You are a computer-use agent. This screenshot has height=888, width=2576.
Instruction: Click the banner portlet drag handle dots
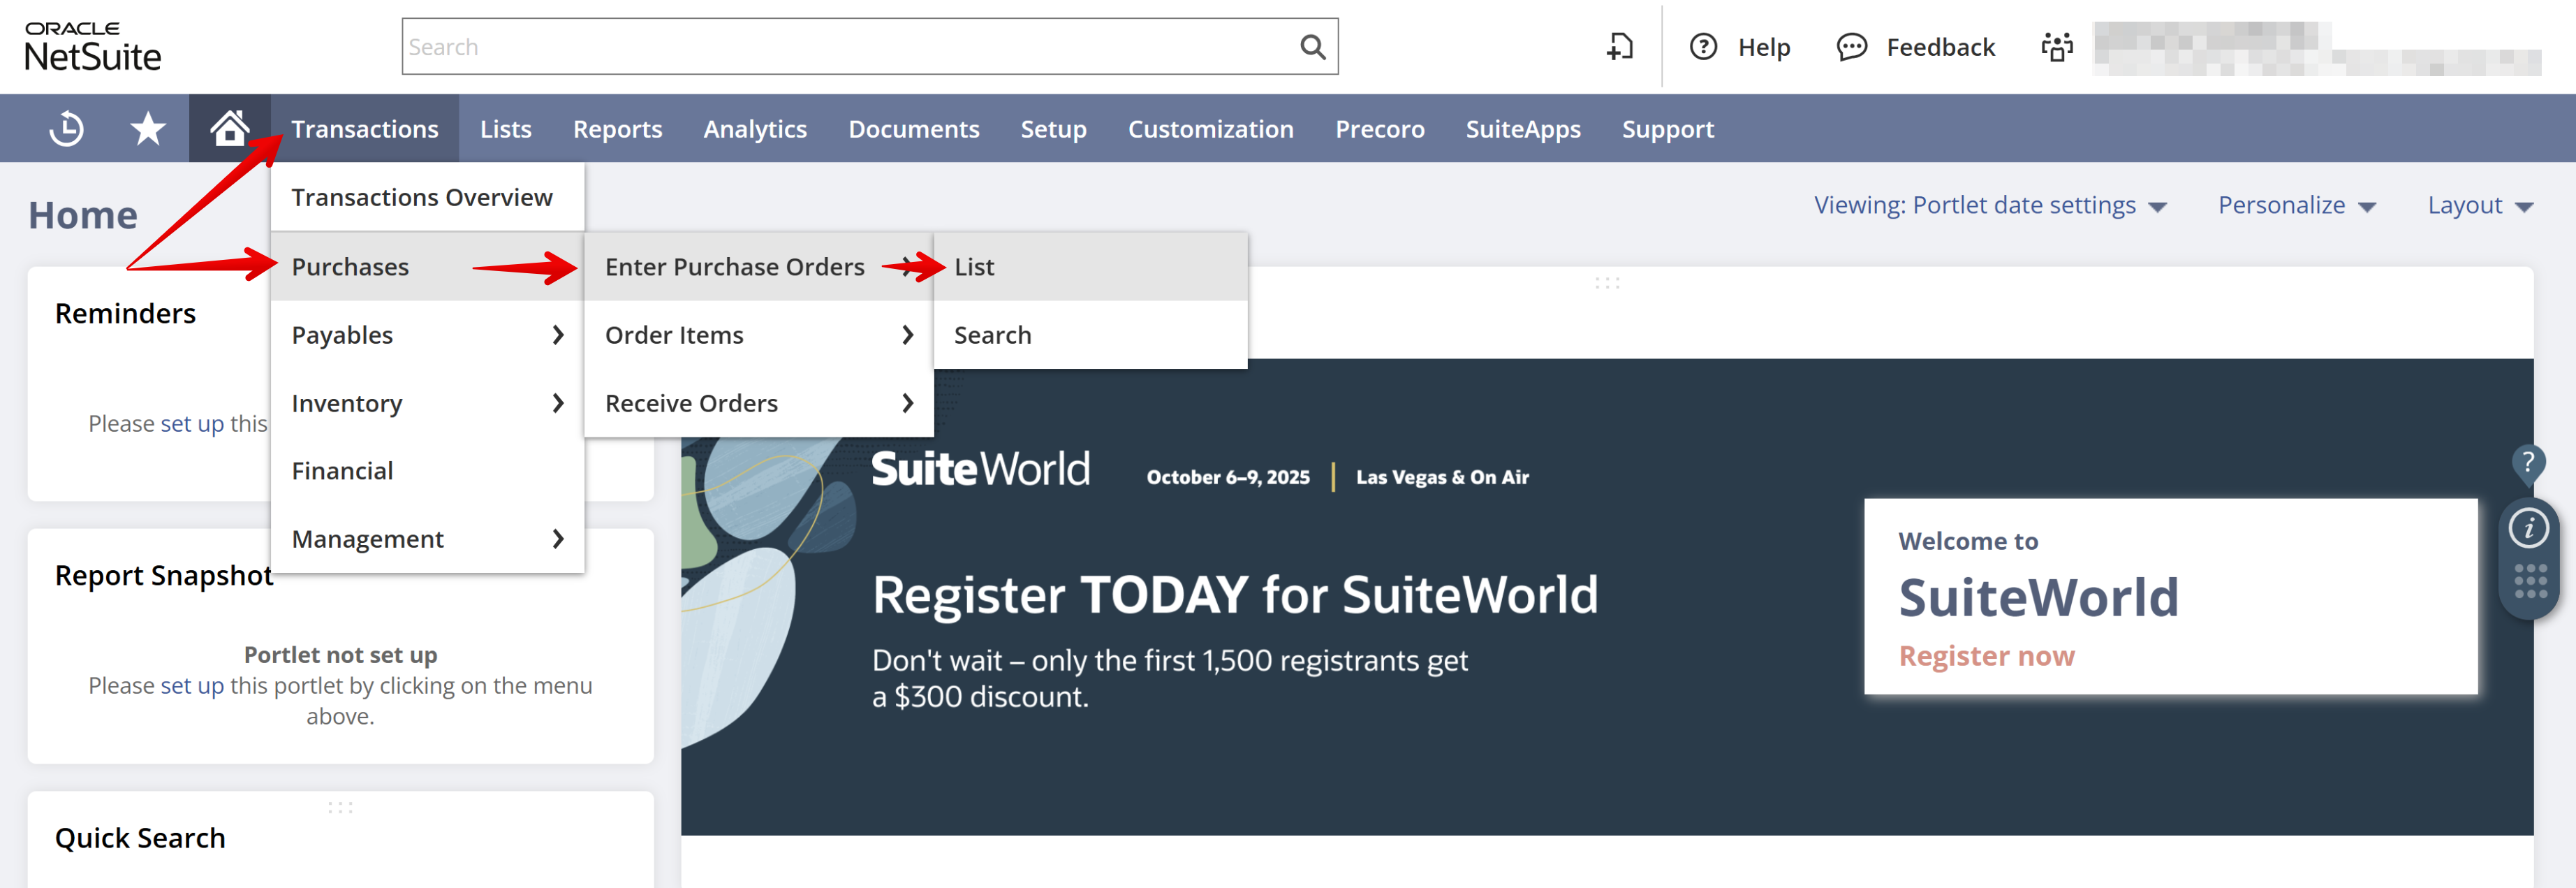[1607, 284]
